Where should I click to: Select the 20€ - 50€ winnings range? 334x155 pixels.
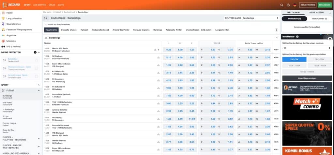click(295, 59)
